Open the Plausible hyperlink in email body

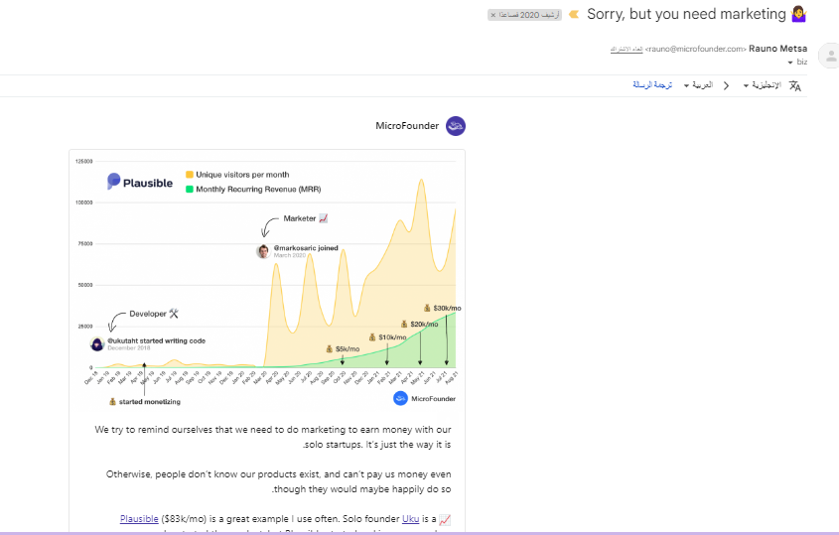[x=139, y=519]
